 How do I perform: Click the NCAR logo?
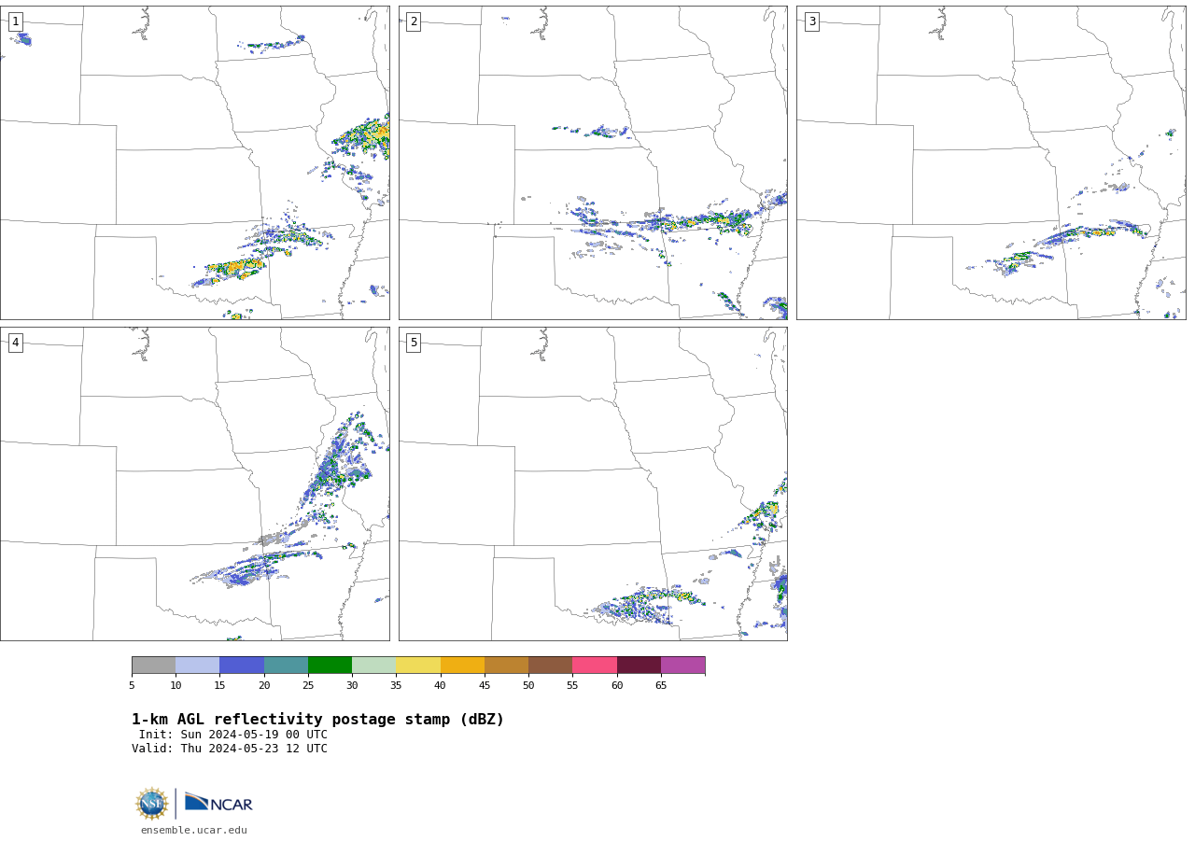pyautogui.click(x=218, y=803)
